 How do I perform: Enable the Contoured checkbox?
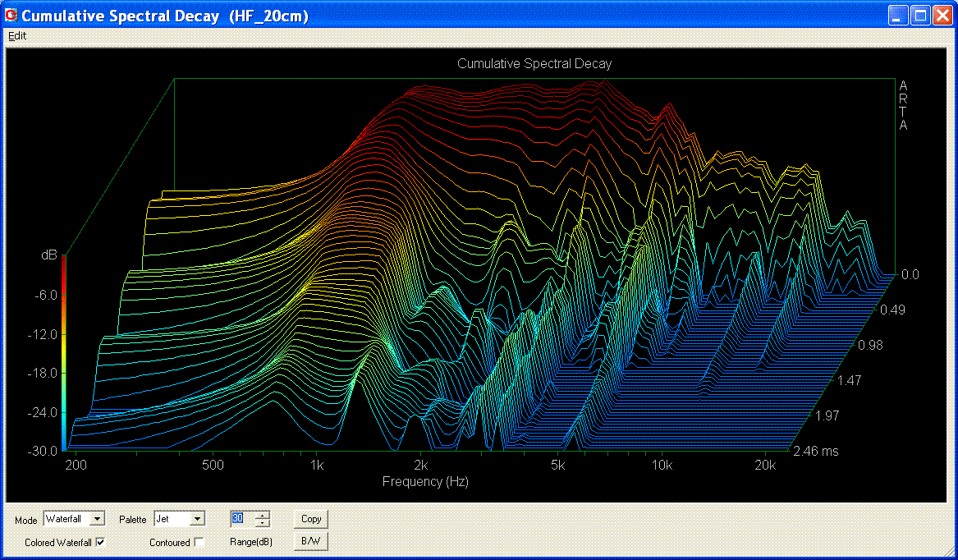click(x=199, y=542)
